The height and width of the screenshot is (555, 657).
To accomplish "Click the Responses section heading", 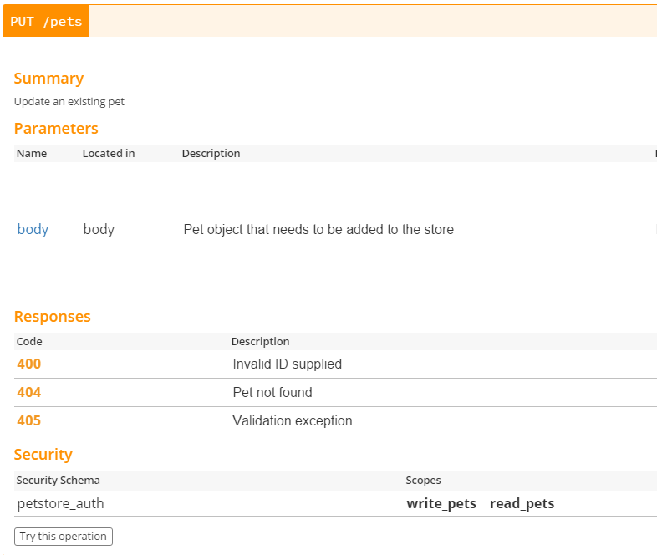I will (52, 317).
